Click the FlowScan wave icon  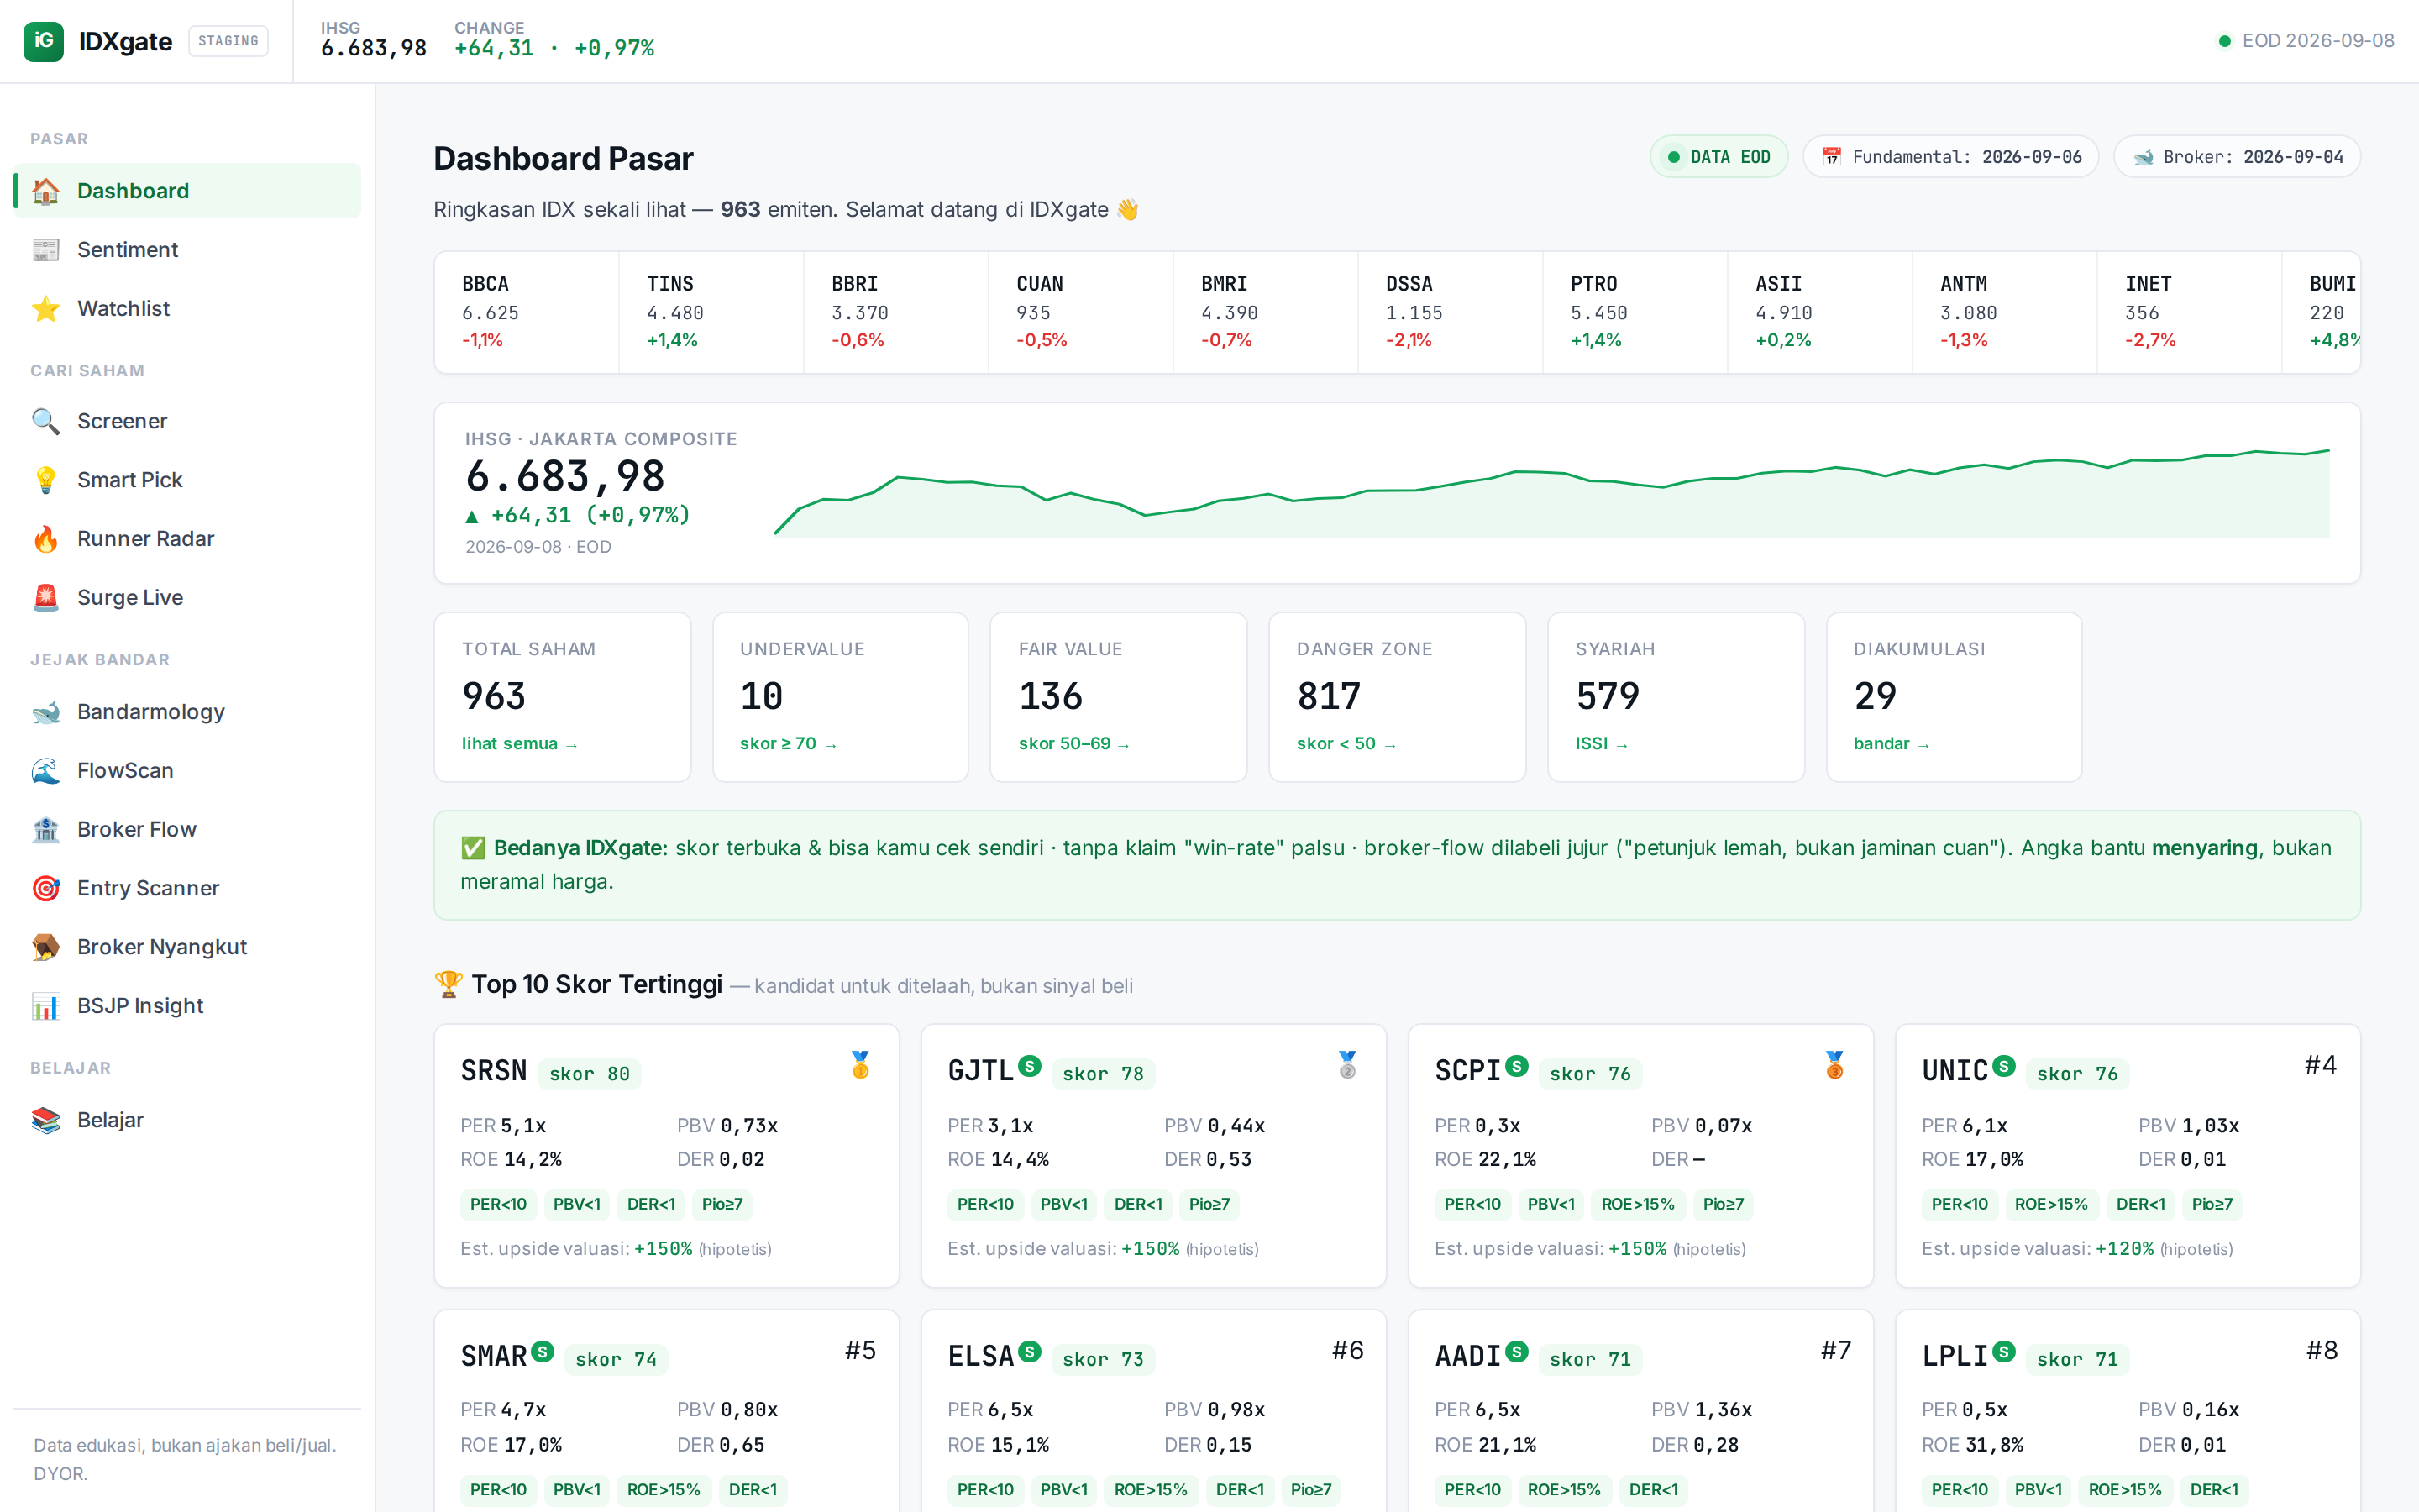click(x=46, y=771)
